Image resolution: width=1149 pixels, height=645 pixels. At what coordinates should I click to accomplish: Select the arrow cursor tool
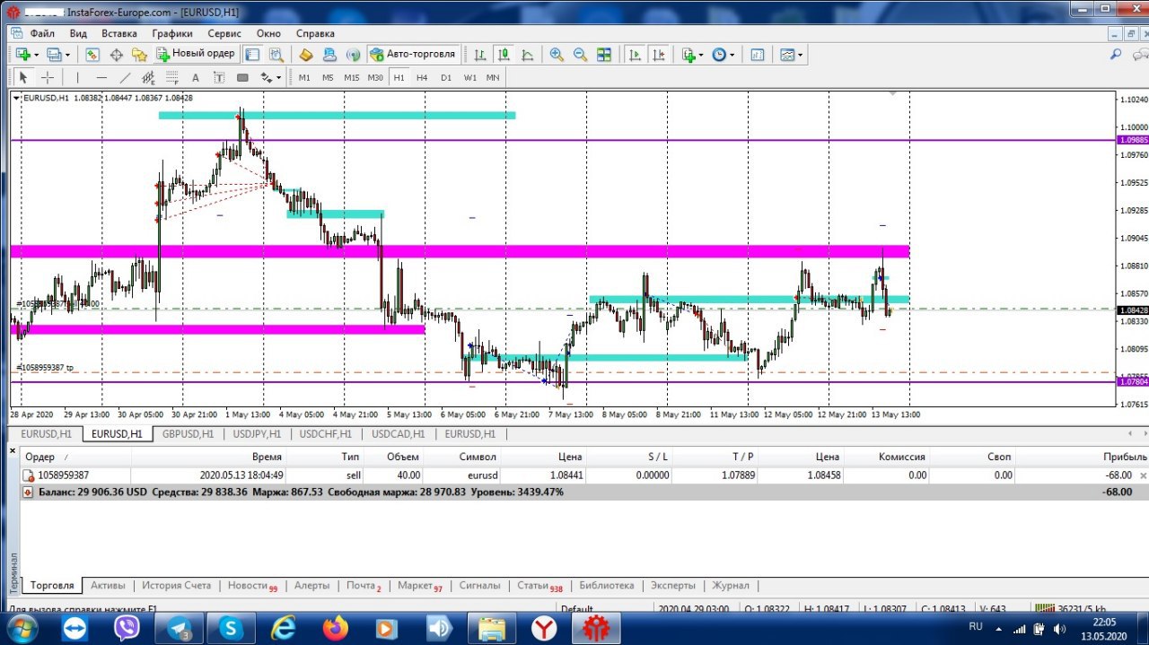click(24, 77)
